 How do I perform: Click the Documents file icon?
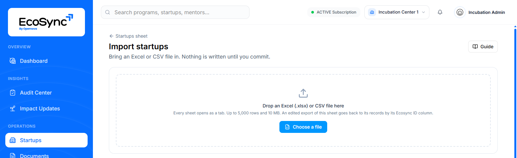[13, 156]
